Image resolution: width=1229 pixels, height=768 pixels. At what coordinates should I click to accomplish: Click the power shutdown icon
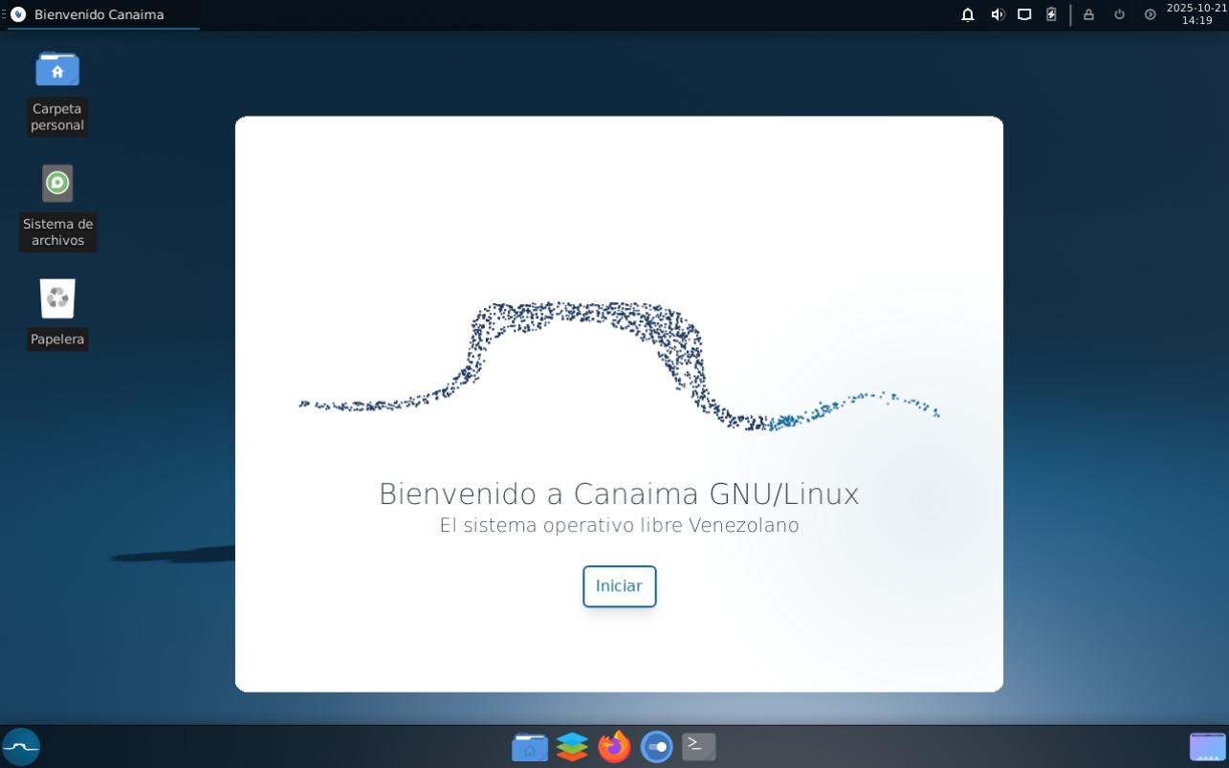coord(1119,14)
